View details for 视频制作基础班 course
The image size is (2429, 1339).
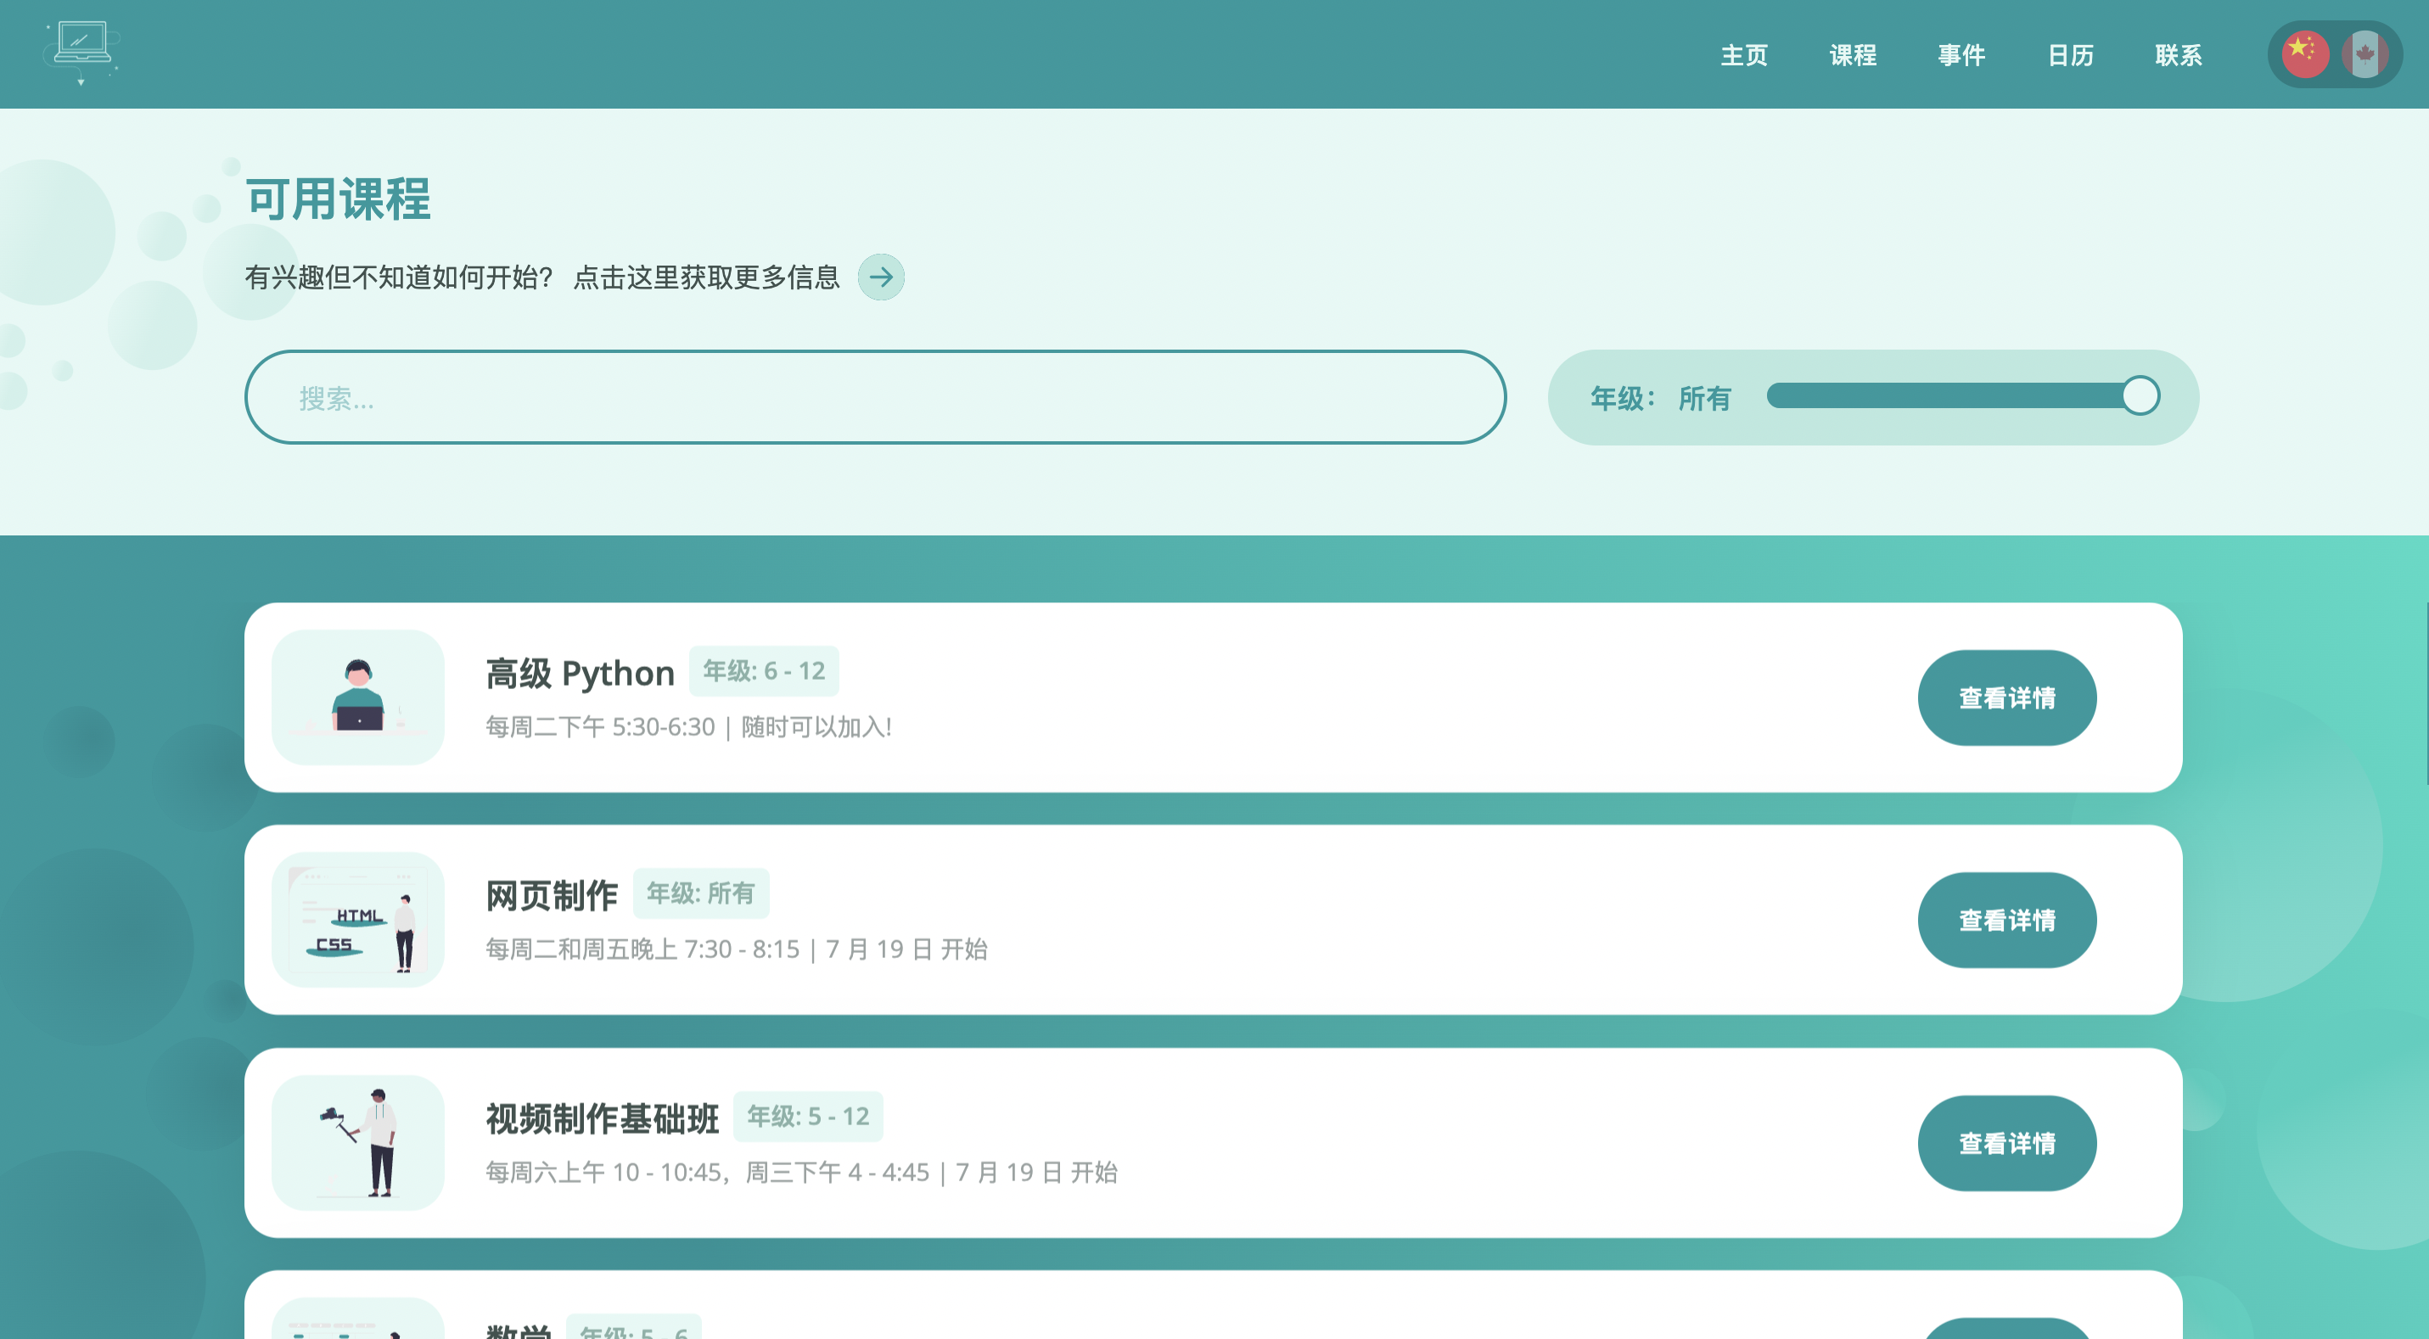point(2006,1143)
